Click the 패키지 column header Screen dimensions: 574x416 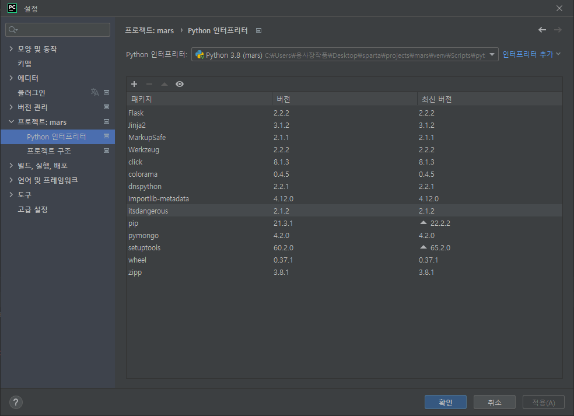click(199, 99)
